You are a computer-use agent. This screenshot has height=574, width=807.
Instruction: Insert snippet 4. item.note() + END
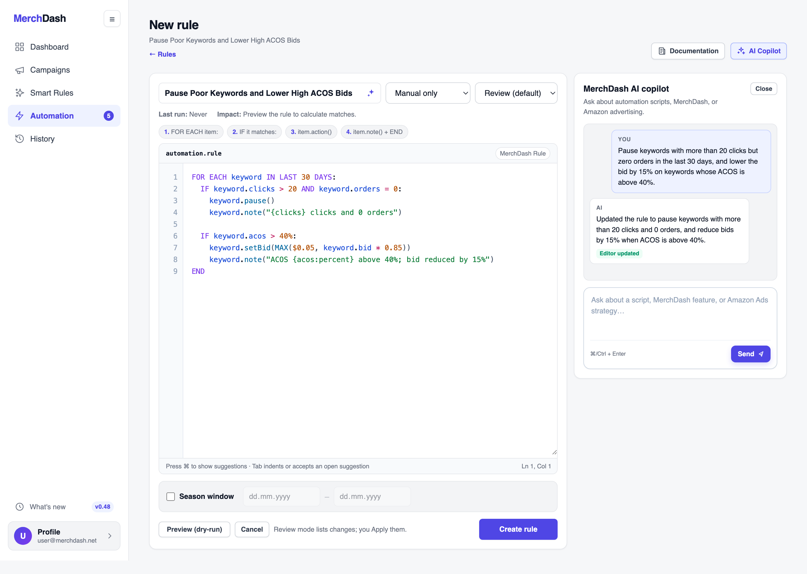(x=374, y=132)
